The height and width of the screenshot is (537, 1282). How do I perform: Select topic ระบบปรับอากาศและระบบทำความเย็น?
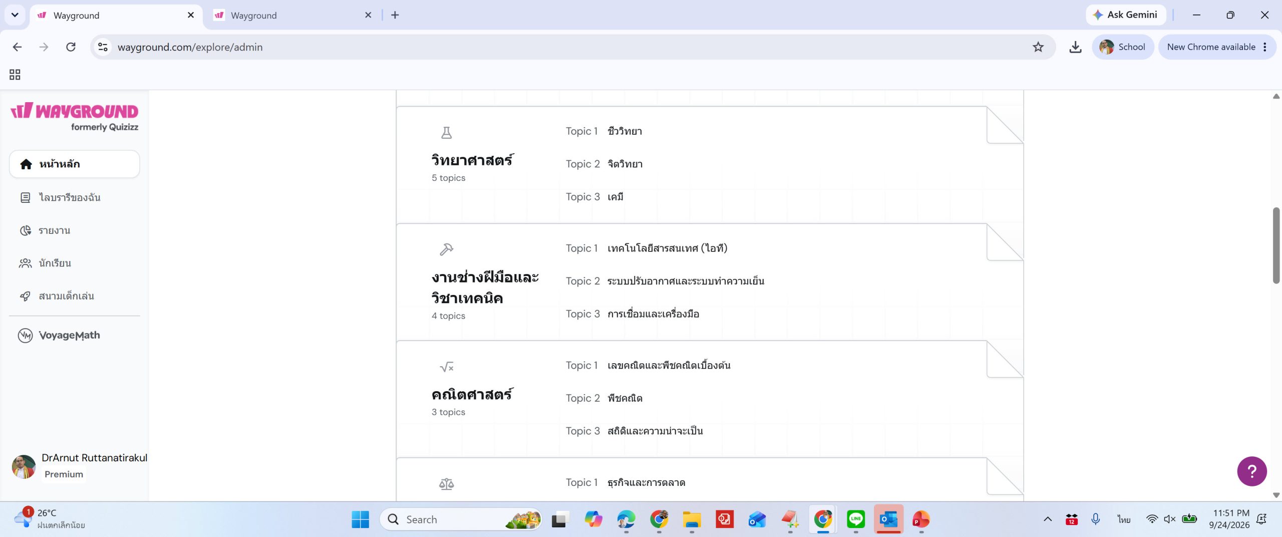pyautogui.click(x=686, y=281)
